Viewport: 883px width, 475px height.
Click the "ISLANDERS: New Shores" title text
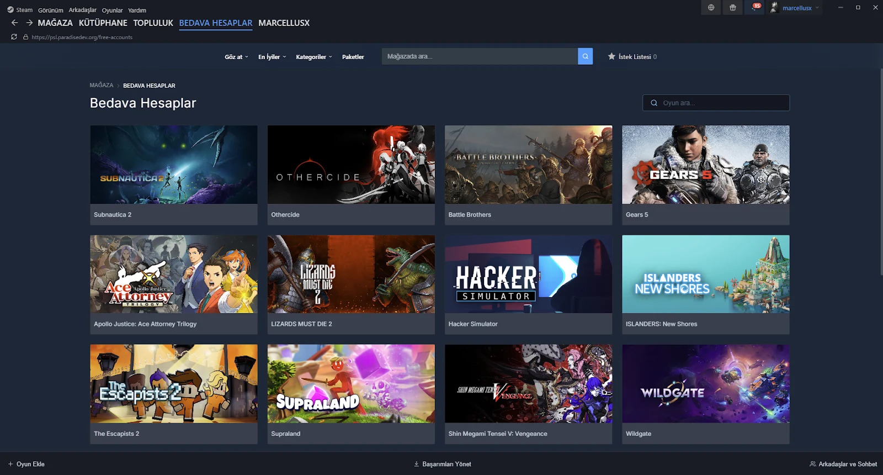point(661,324)
